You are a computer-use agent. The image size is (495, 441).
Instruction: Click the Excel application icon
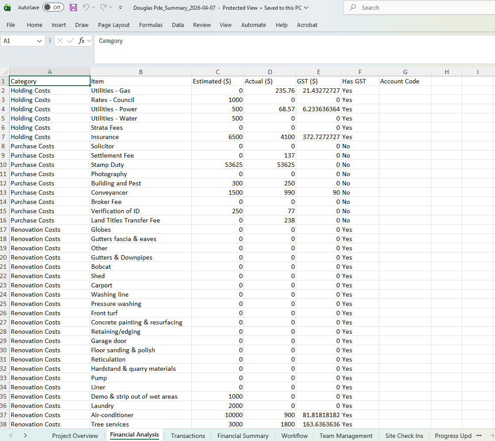(x=7, y=8)
